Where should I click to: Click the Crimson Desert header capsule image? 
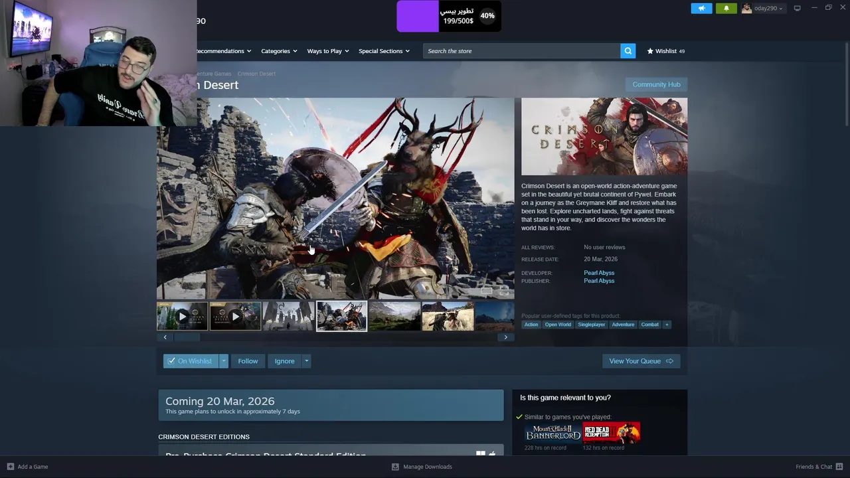604,137
